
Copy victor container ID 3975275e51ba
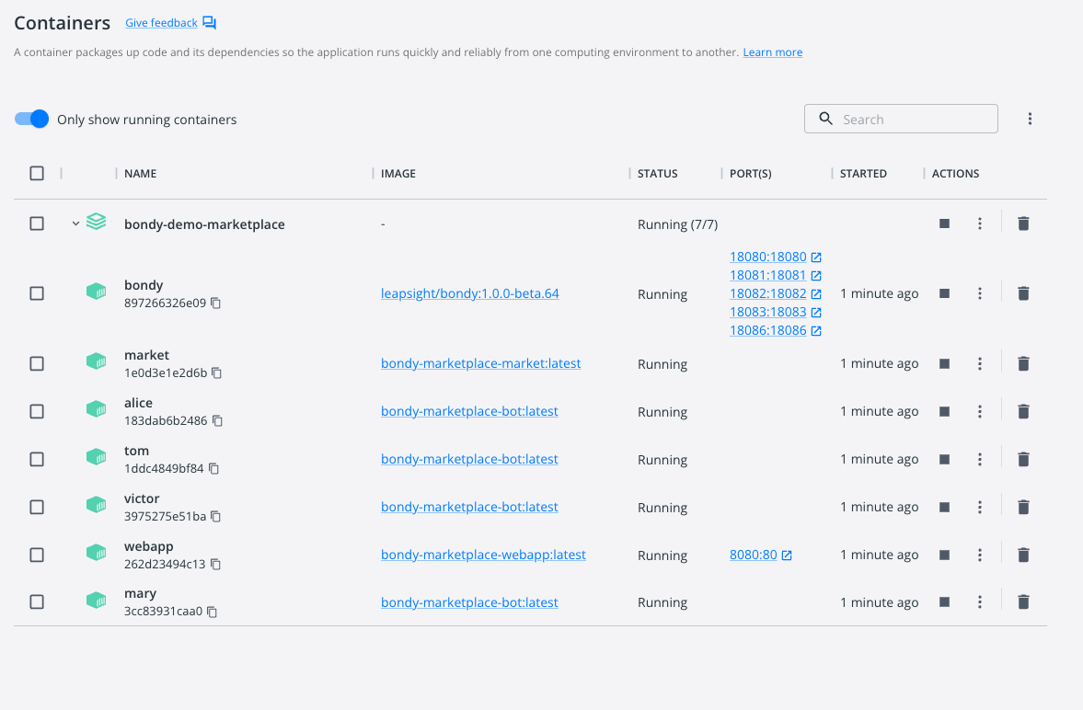tap(216, 517)
